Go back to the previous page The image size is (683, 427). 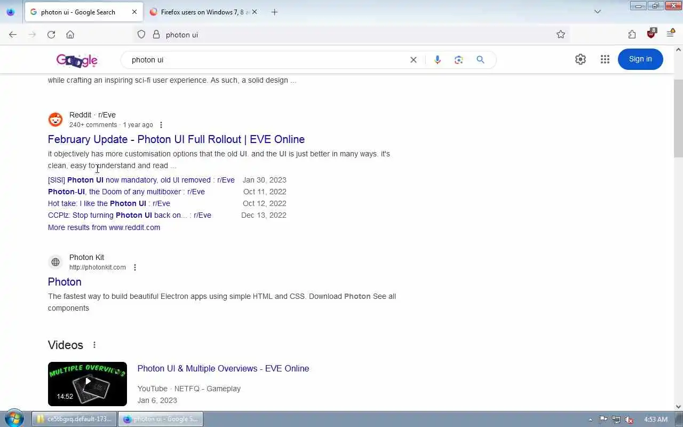click(13, 35)
